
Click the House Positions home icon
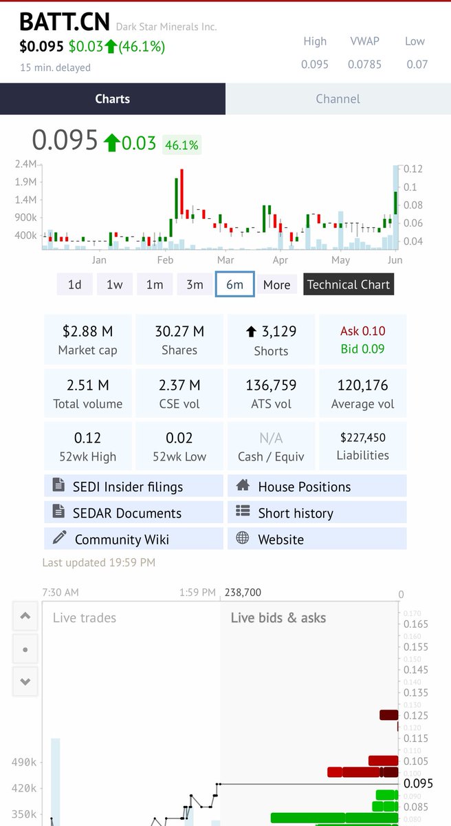[242, 485]
